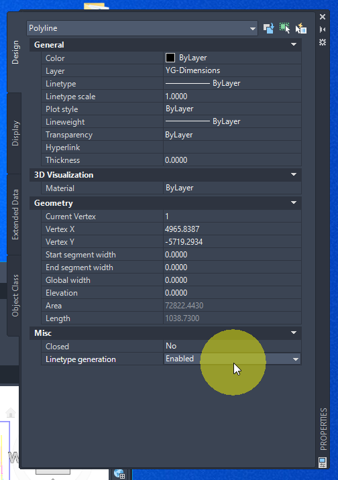This screenshot has height=480, width=338.
Task: Open Linetype generation dropdown
Action: coord(296,359)
